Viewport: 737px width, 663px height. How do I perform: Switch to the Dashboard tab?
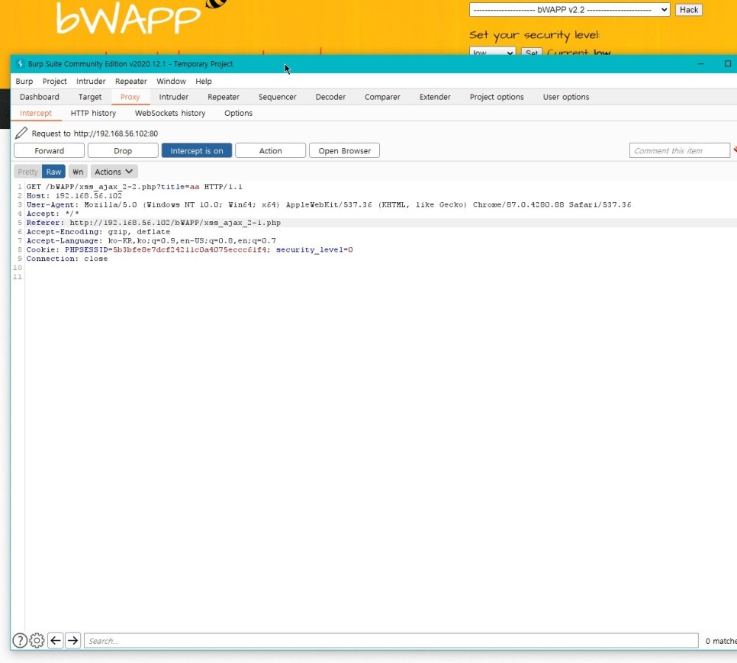click(x=40, y=97)
